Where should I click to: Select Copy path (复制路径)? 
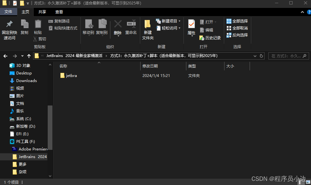(x=59, y=21)
